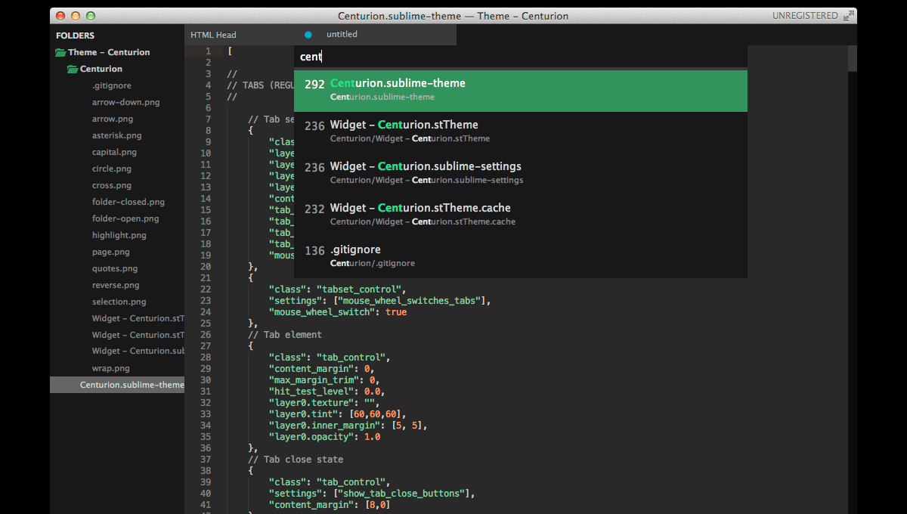
Task: Open the Centurion.sublime-theme result scored 292
Action: point(521,91)
